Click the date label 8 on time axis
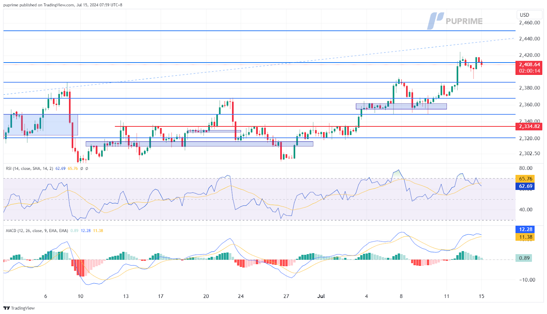This screenshot has width=547, height=314. pyautogui.click(x=401, y=296)
